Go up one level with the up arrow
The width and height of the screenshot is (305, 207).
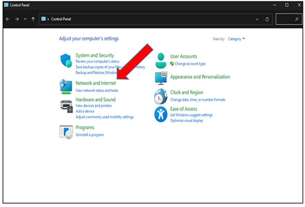point(33,19)
